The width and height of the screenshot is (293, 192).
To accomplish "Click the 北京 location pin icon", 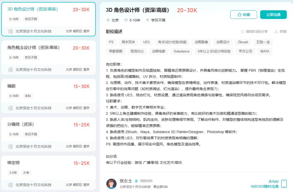I will tap(108, 20).
